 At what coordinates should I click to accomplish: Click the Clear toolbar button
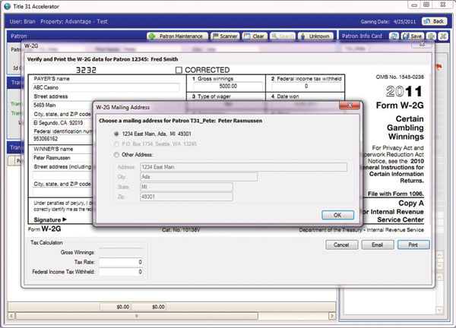[x=255, y=36]
